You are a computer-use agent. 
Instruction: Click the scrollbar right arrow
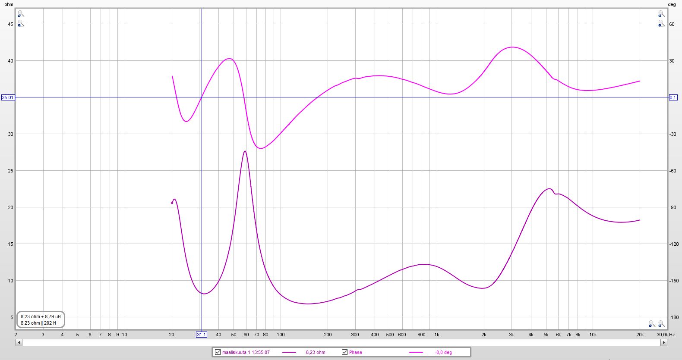[x=663, y=343]
